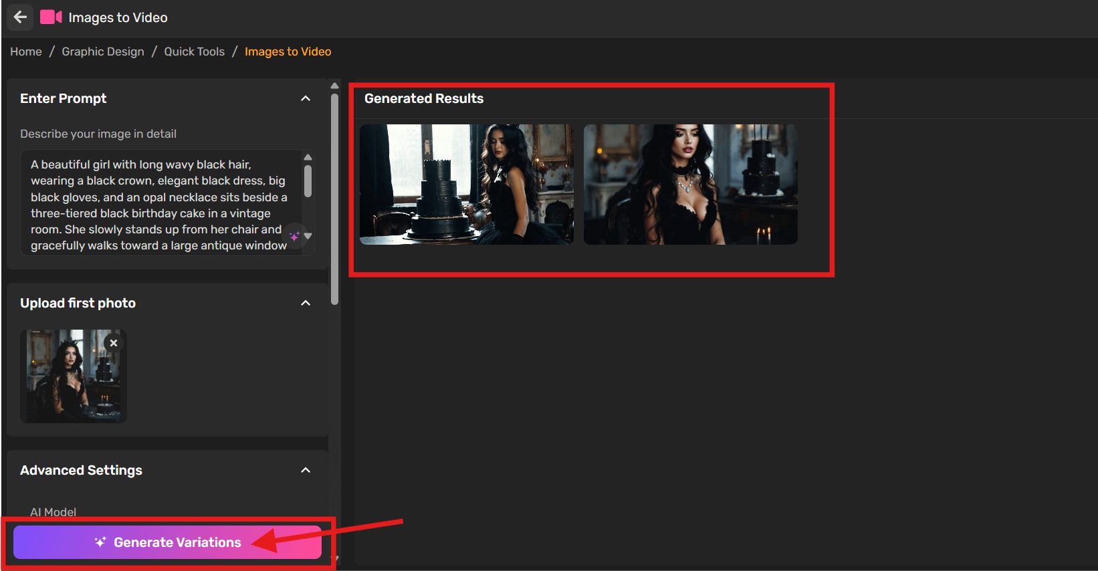Click the Images to Video page title
The image size is (1098, 571).
point(118,17)
